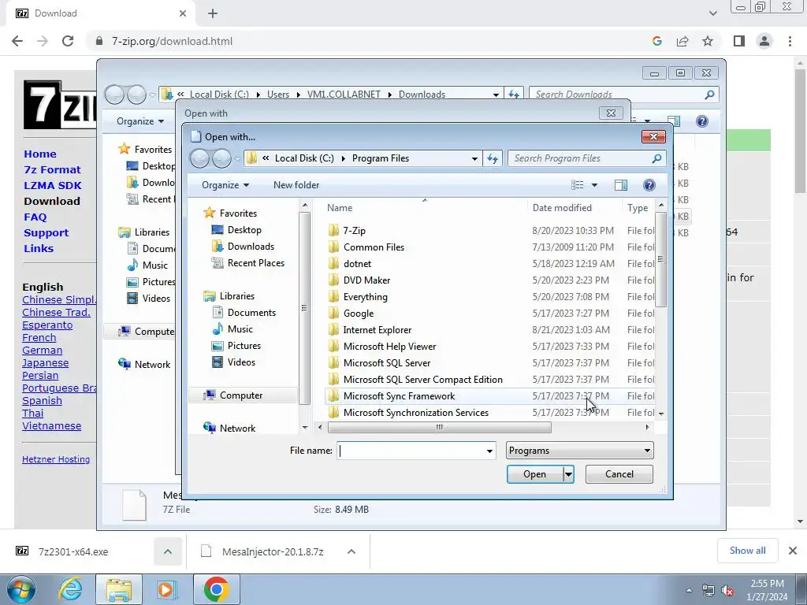Open the Hetzner Hosting link
The image size is (807, 605).
point(56,459)
